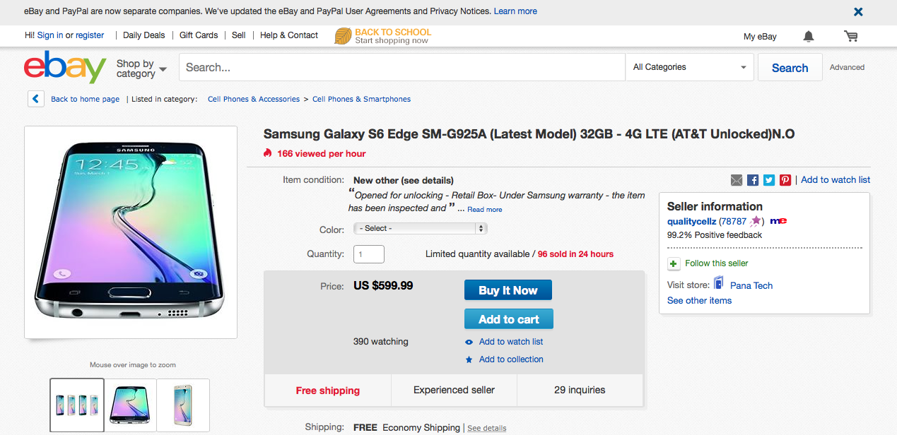
Task: Expand Shop by category menu
Action: point(141,68)
